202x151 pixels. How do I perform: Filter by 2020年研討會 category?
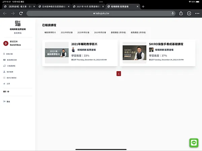[83, 33]
